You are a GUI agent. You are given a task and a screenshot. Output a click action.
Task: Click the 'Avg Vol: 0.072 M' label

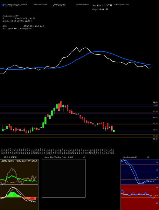(x=102, y=6)
